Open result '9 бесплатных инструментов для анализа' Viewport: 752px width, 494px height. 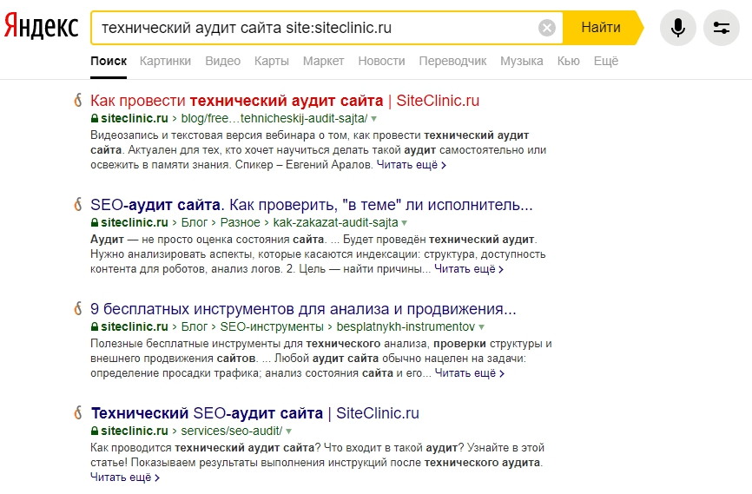(303, 309)
